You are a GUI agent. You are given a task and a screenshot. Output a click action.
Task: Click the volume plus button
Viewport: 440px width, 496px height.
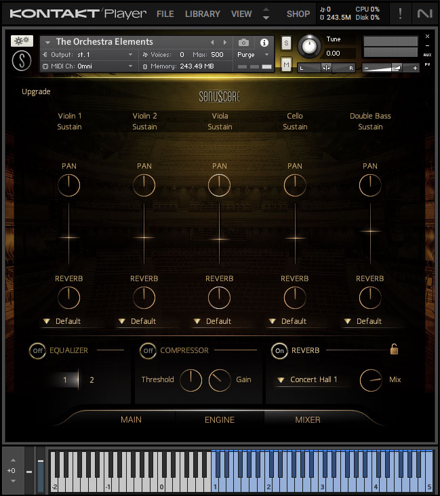(x=415, y=68)
